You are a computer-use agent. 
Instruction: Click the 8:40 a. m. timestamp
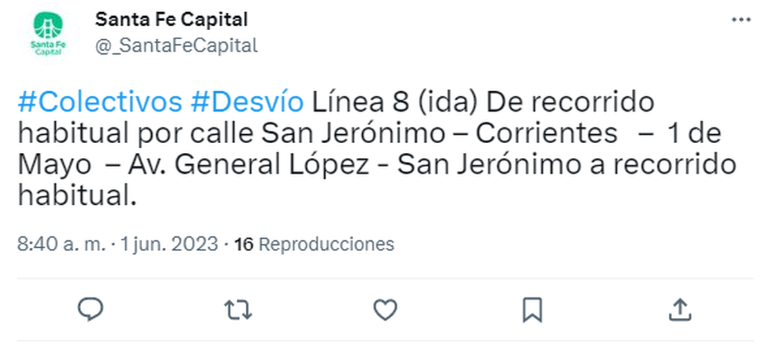(61, 245)
